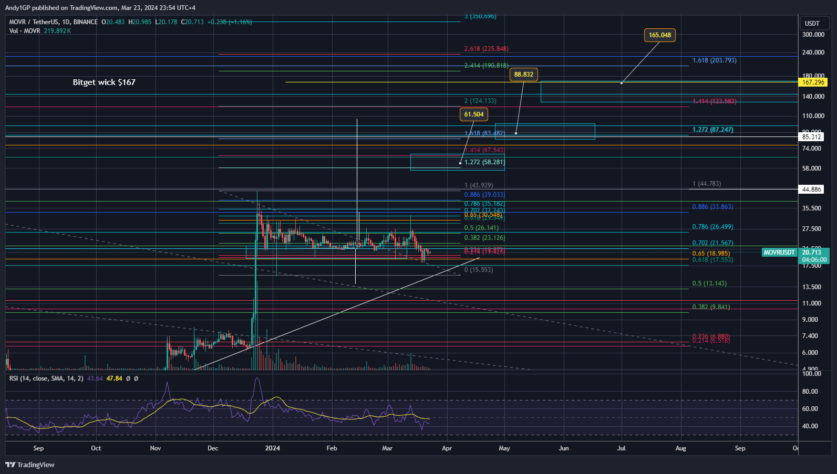Click the 85.312 price axis label

[x=811, y=137]
